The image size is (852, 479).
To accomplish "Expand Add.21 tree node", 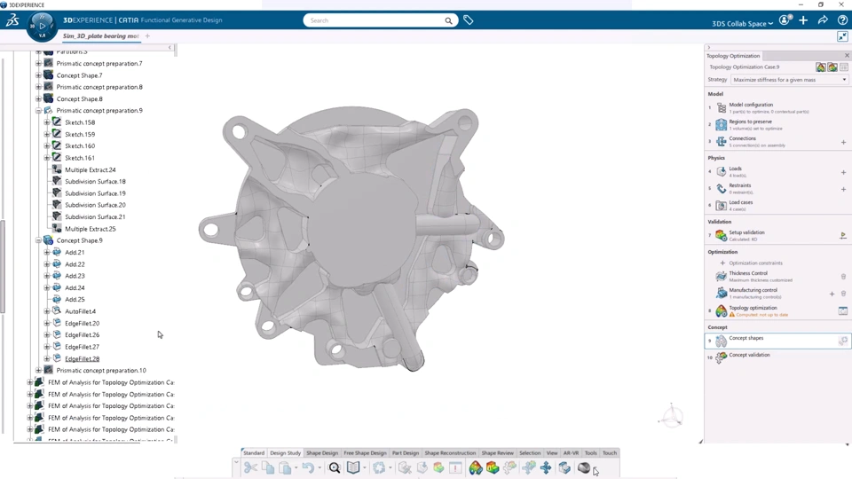I will (47, 252).
